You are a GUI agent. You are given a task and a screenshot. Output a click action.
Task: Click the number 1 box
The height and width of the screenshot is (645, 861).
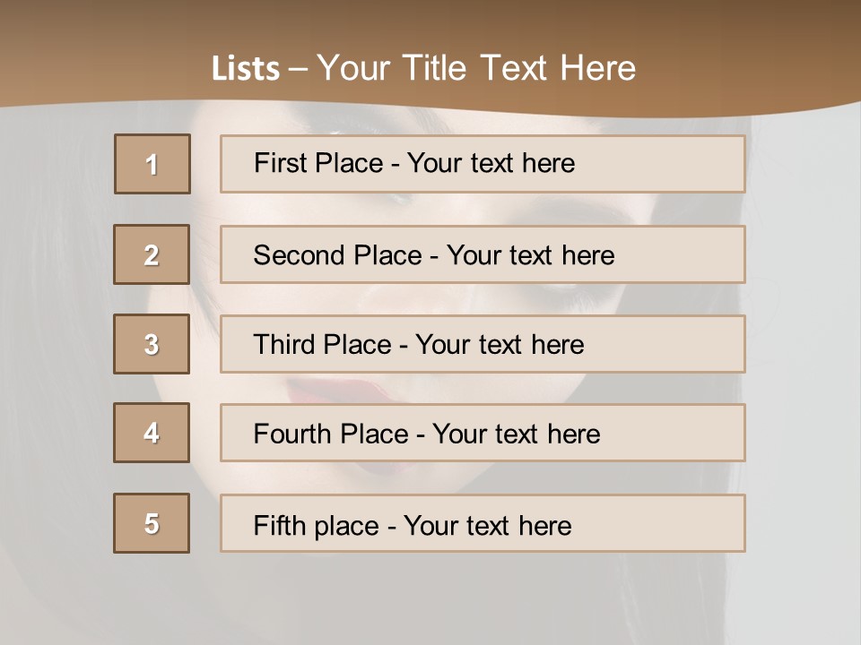coord(152,164)
